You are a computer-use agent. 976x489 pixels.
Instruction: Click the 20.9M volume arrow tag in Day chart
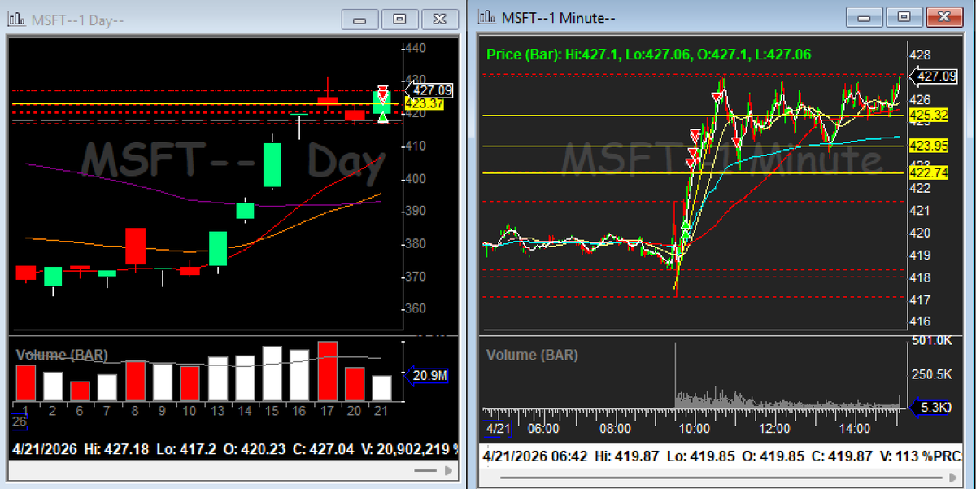pyautogui.click(x=428, y=375)
